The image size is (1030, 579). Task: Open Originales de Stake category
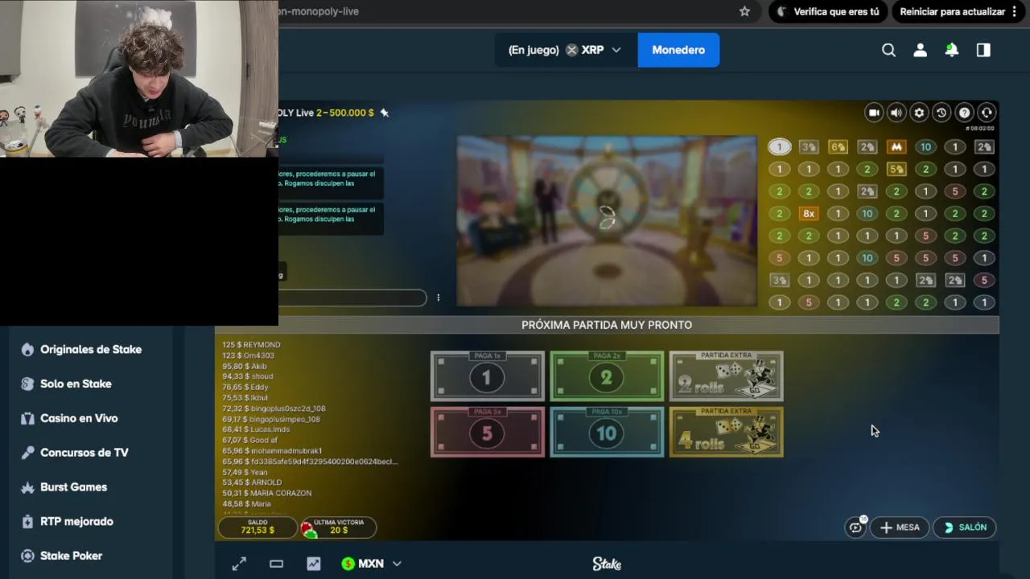[90, 350]
